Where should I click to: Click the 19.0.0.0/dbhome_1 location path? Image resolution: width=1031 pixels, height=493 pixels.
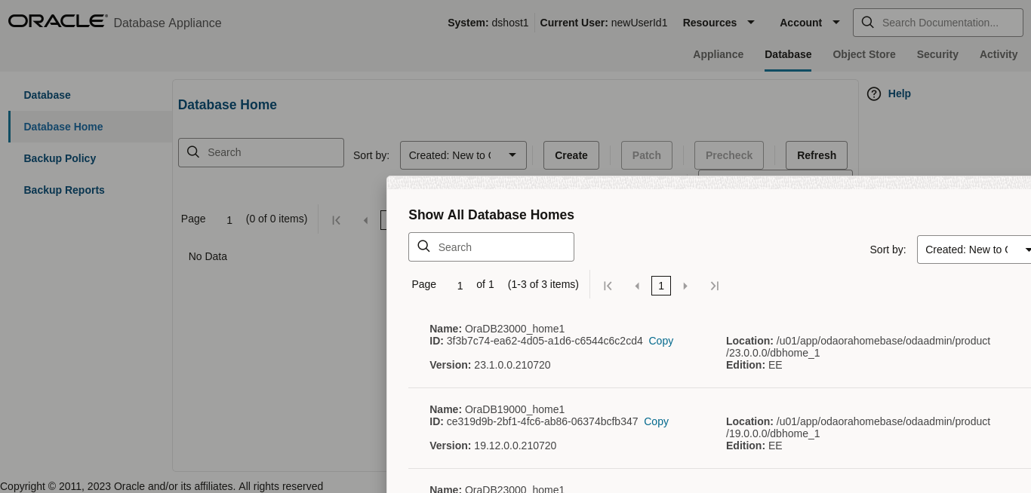[x=773, y=433]
